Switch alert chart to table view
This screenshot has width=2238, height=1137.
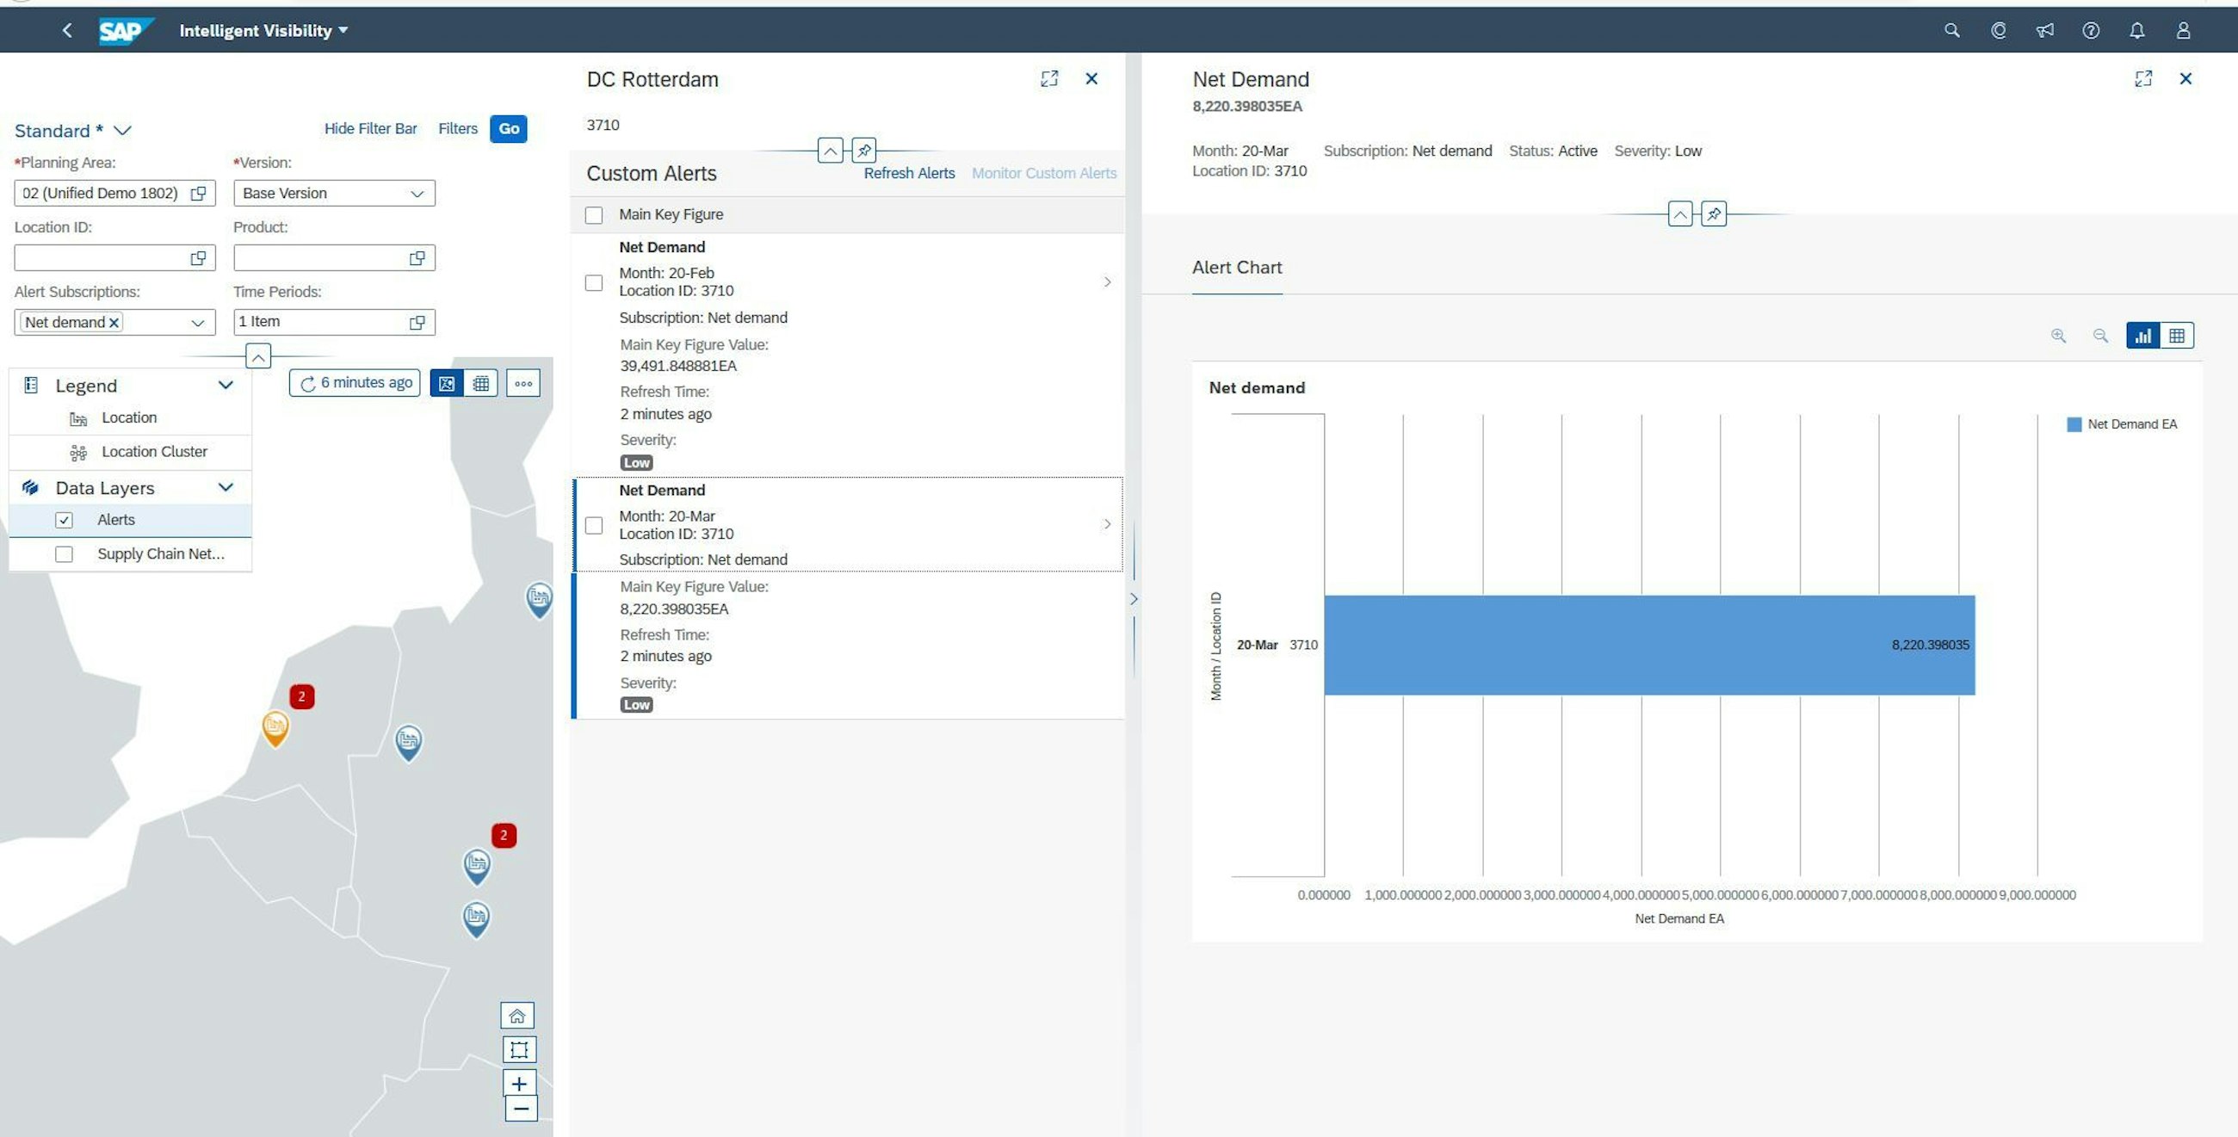click(2176, 336)
